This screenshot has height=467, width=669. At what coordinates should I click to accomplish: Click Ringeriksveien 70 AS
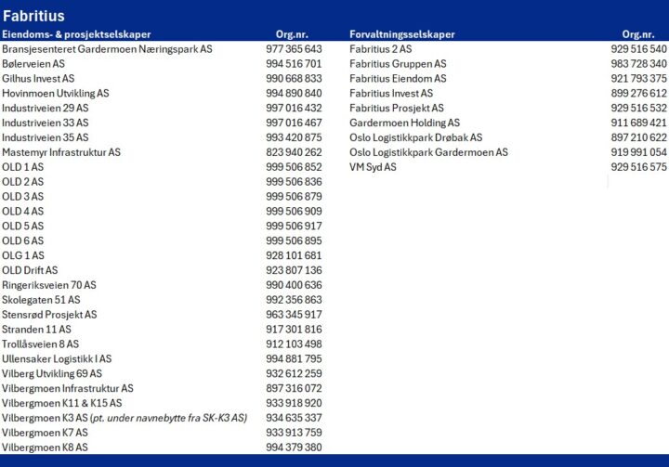click(x=49, y=285)
